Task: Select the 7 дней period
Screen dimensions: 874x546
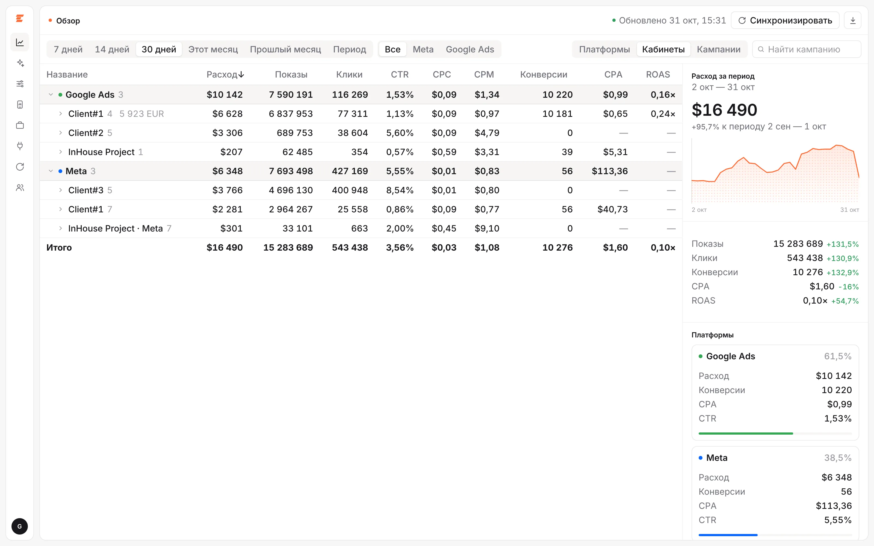Action: [x=68, y=49]
